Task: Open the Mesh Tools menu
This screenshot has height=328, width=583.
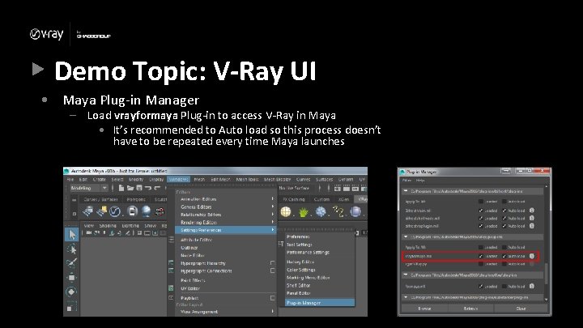Action: (x=247, y=179)
